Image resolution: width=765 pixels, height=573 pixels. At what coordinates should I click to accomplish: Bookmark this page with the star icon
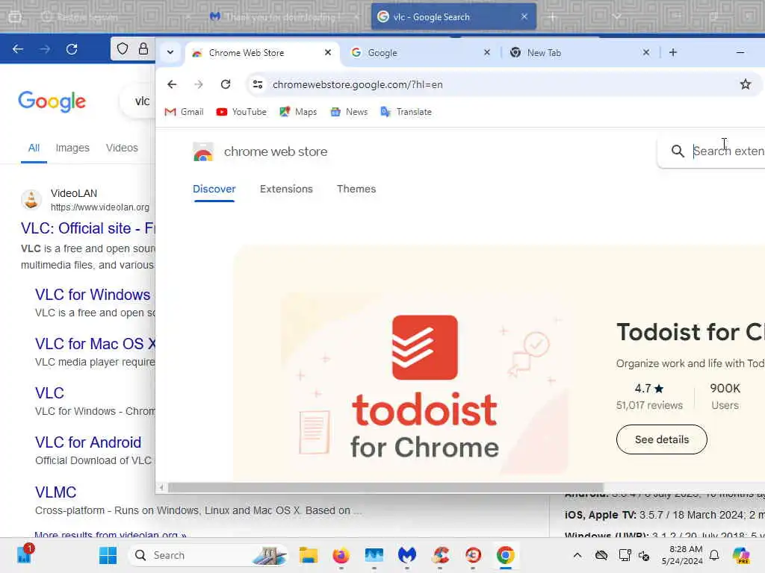tap(746, 84)
